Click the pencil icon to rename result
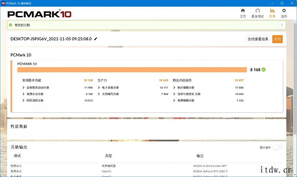Image resolution: width=297 pixels, height=177 pixels. (96, 39)
